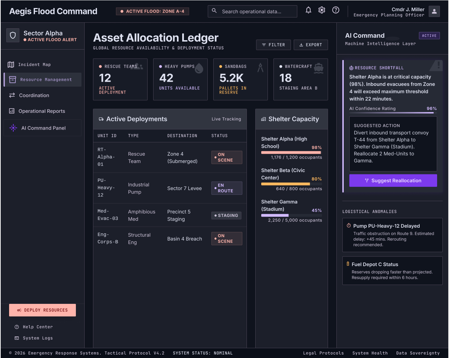
Task: Click the Watercraft boat icon
Action: tap(319, 68)
